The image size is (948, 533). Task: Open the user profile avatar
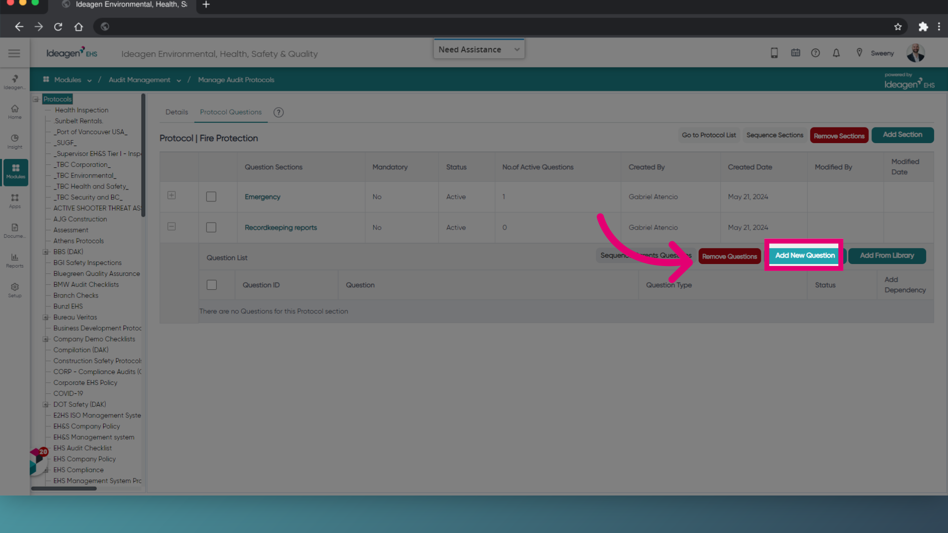pos(915,53)
